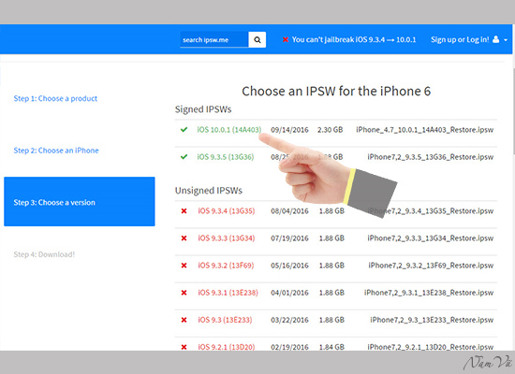515x374 pixels.
Task: Select iOS 9.3.1 (13E238) firmware
Action: (228, 293)
